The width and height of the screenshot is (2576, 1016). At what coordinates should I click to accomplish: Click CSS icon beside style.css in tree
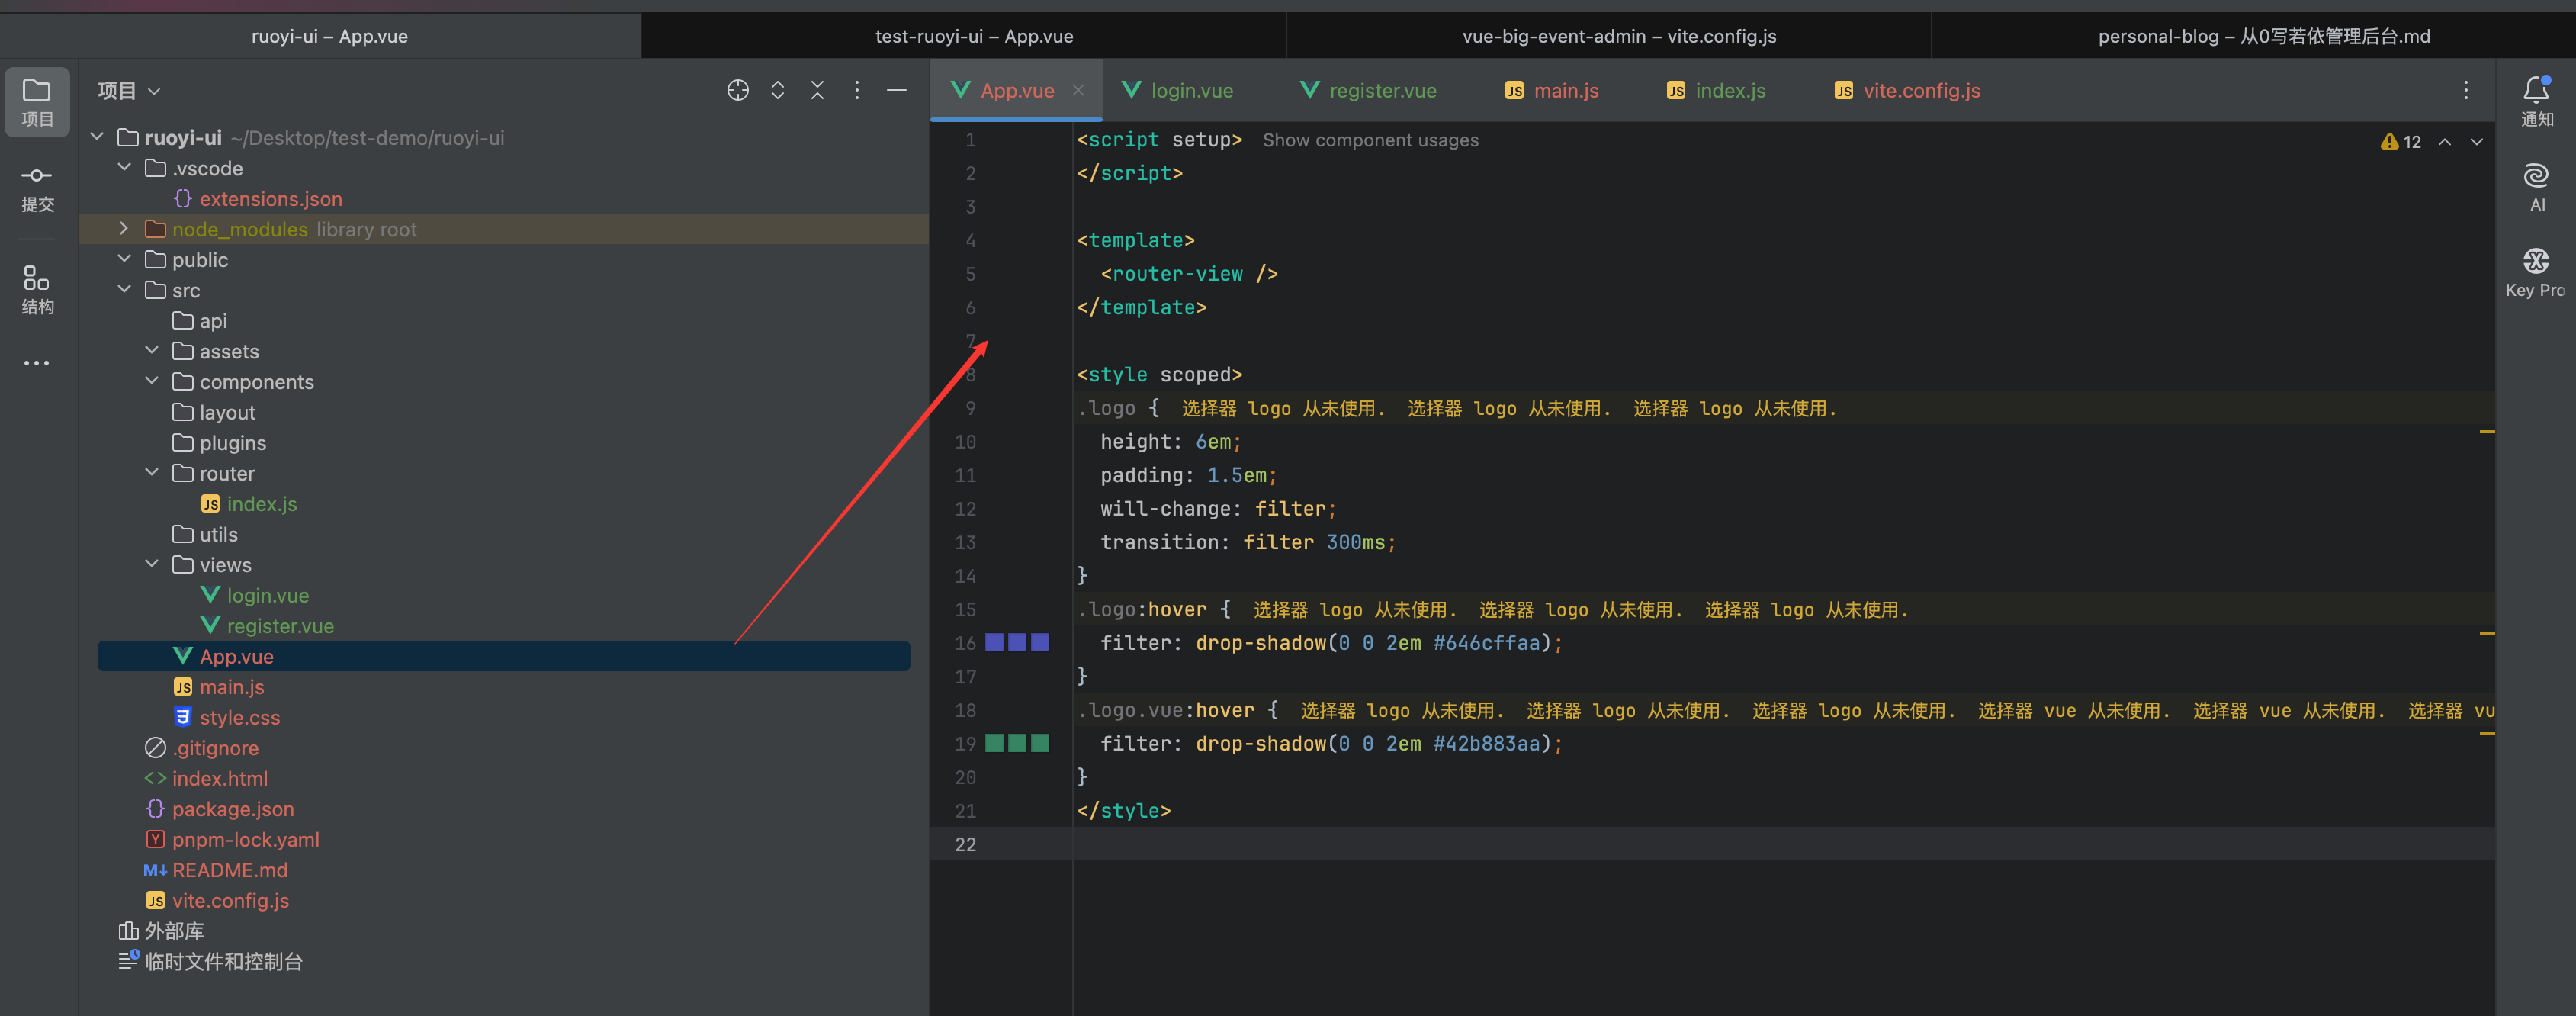click(183, 717)
